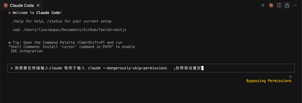Open a new tab with the plus icon
Image resolution: width=302 pixels, height=103 pixels.
click(263, 5)
